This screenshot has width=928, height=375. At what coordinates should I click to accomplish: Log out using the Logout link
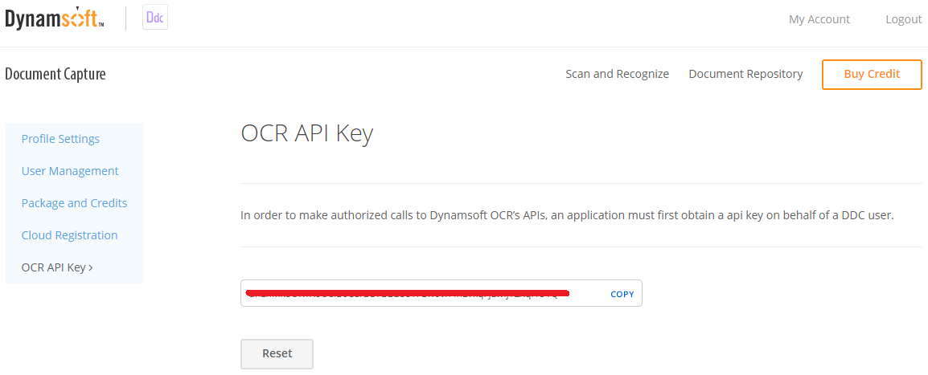[903, 19]
